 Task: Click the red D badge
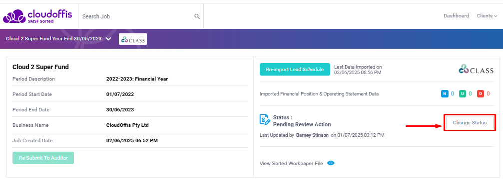click(480, 94)
